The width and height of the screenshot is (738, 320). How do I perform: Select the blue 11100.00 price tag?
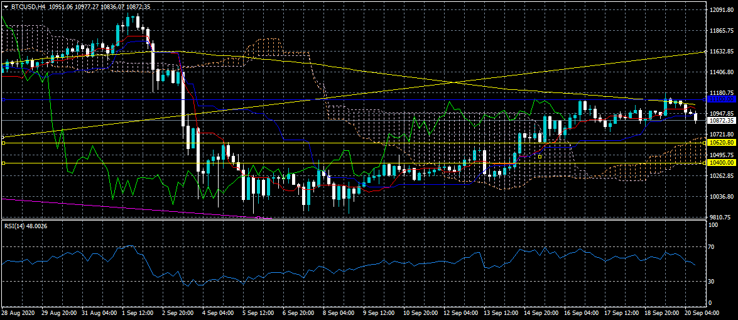pyautogui.click(x=721, y=99)
